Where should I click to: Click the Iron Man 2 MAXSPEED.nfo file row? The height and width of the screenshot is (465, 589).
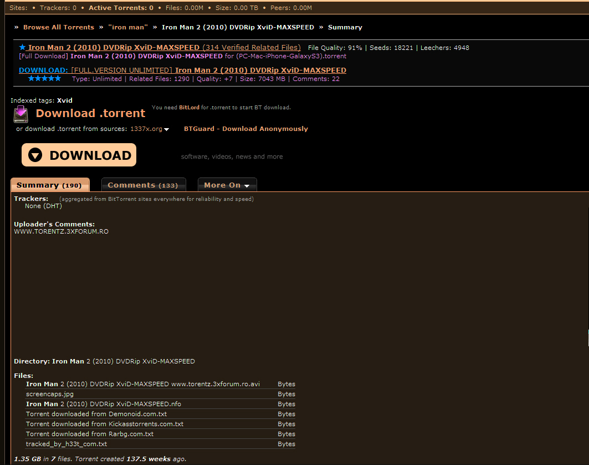click(x=160, y=404)
